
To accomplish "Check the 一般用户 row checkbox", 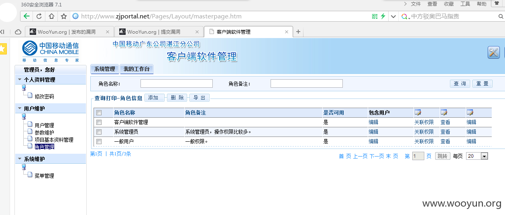I will point(99,141).
